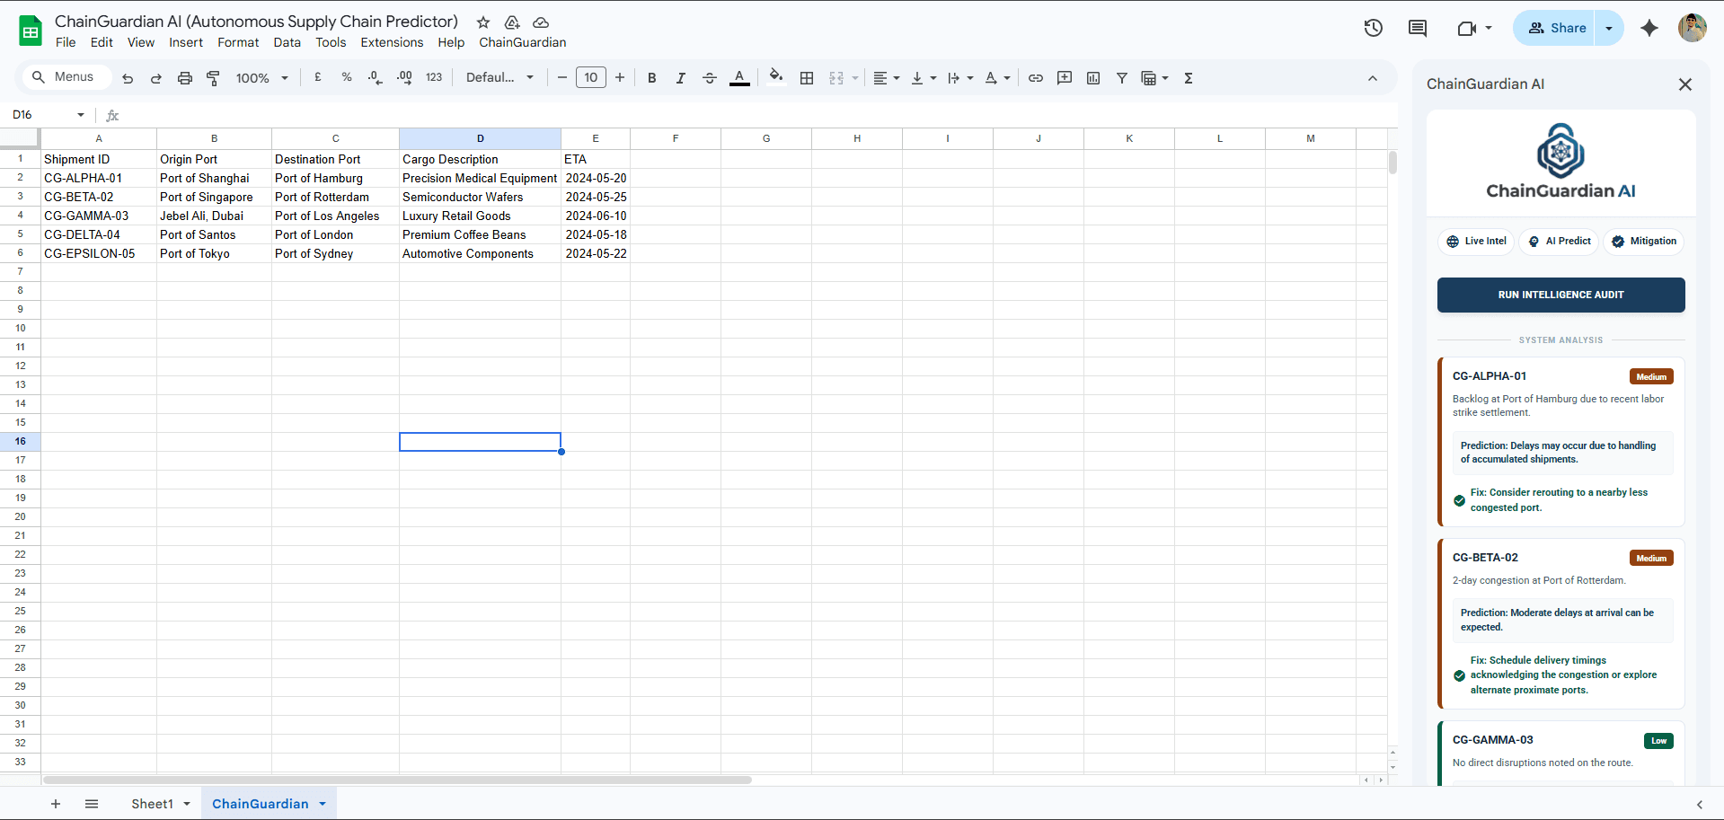Format as currency with pound icon

coord(318,77)
